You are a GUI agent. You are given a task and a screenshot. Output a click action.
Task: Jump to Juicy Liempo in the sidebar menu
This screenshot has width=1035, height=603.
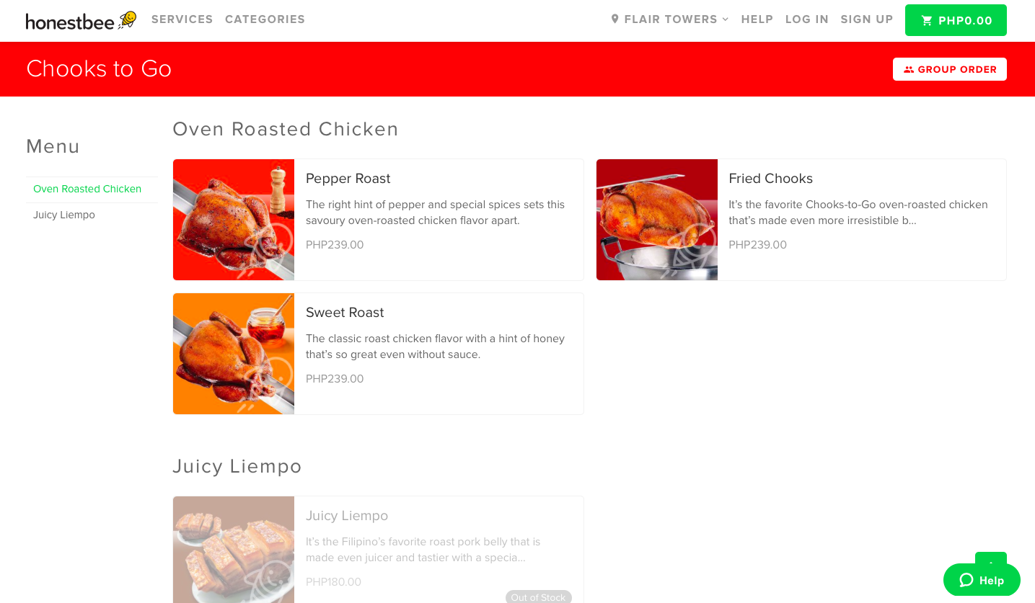[64, 215]
